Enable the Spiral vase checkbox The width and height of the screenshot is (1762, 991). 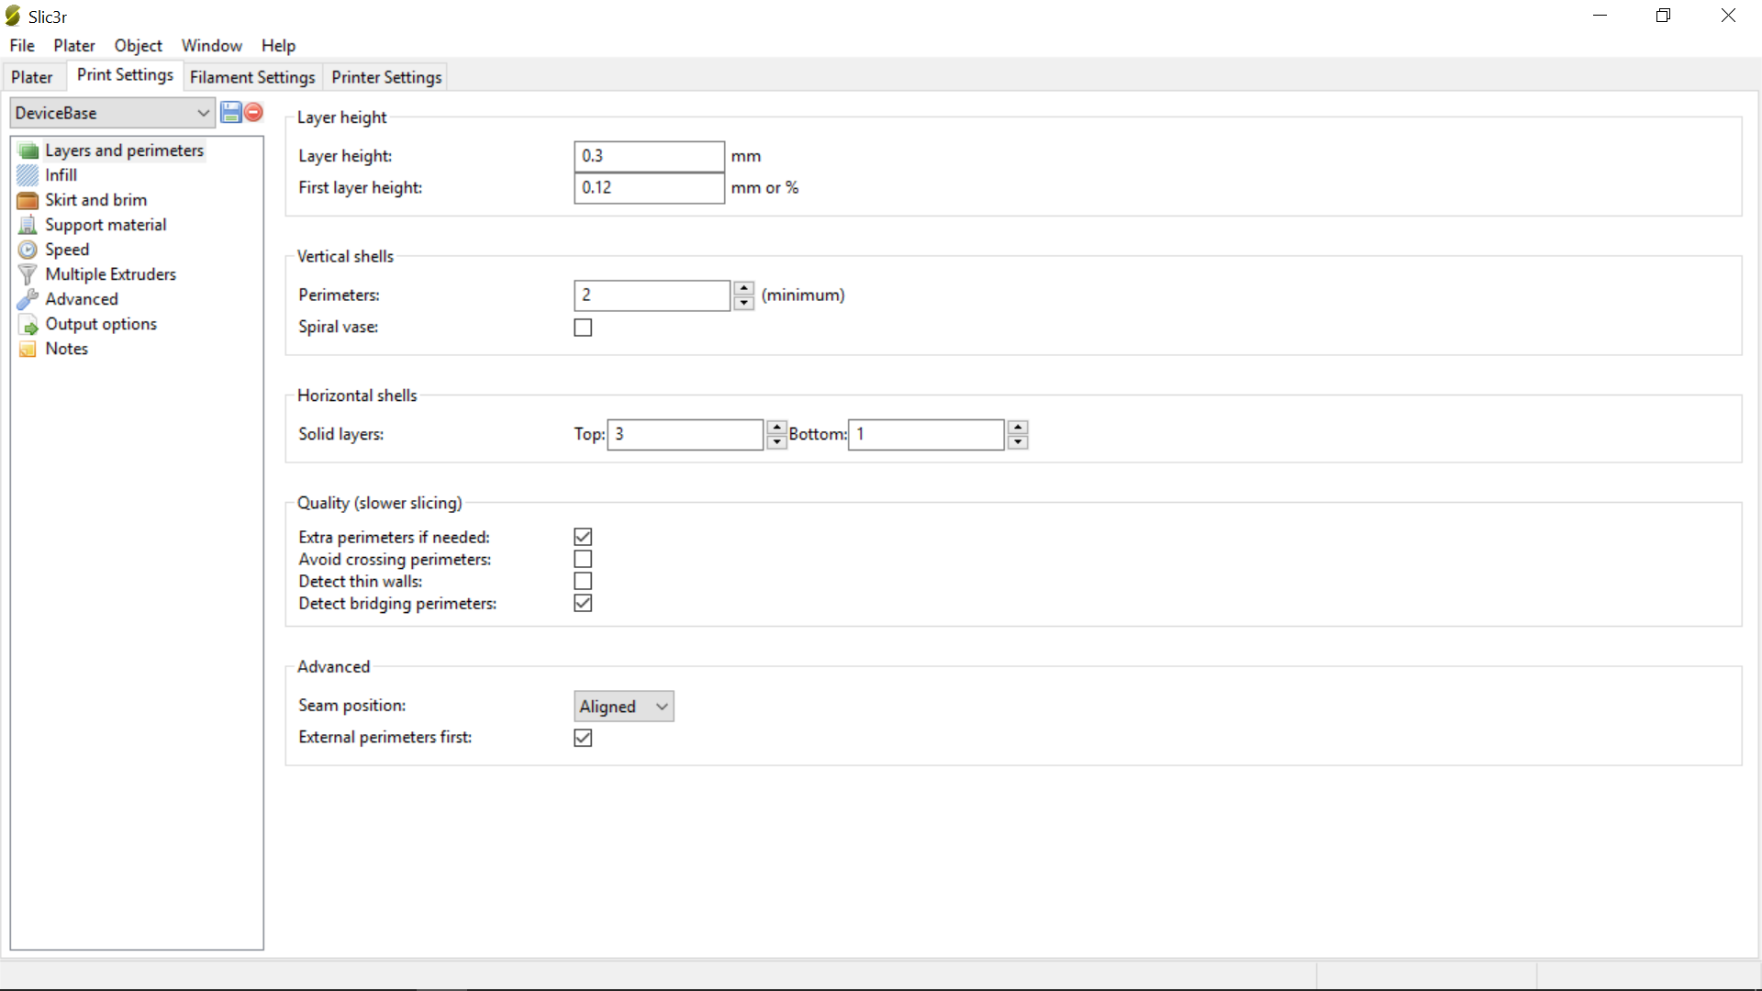pyautogui.click(x=583, y=328)
